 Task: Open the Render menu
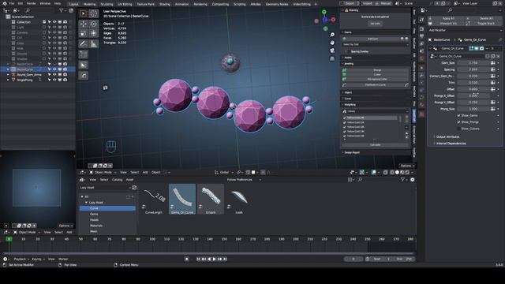pos(32,3)
